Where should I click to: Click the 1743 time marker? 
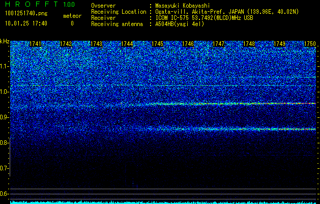pos(96,44)
